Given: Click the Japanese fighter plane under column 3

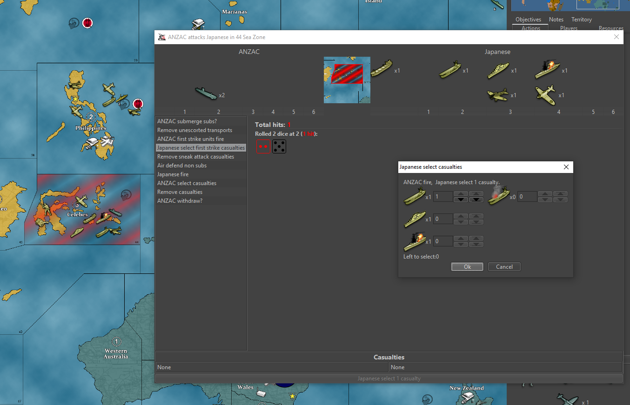Looking at the screenshot, I should [497, 95].
